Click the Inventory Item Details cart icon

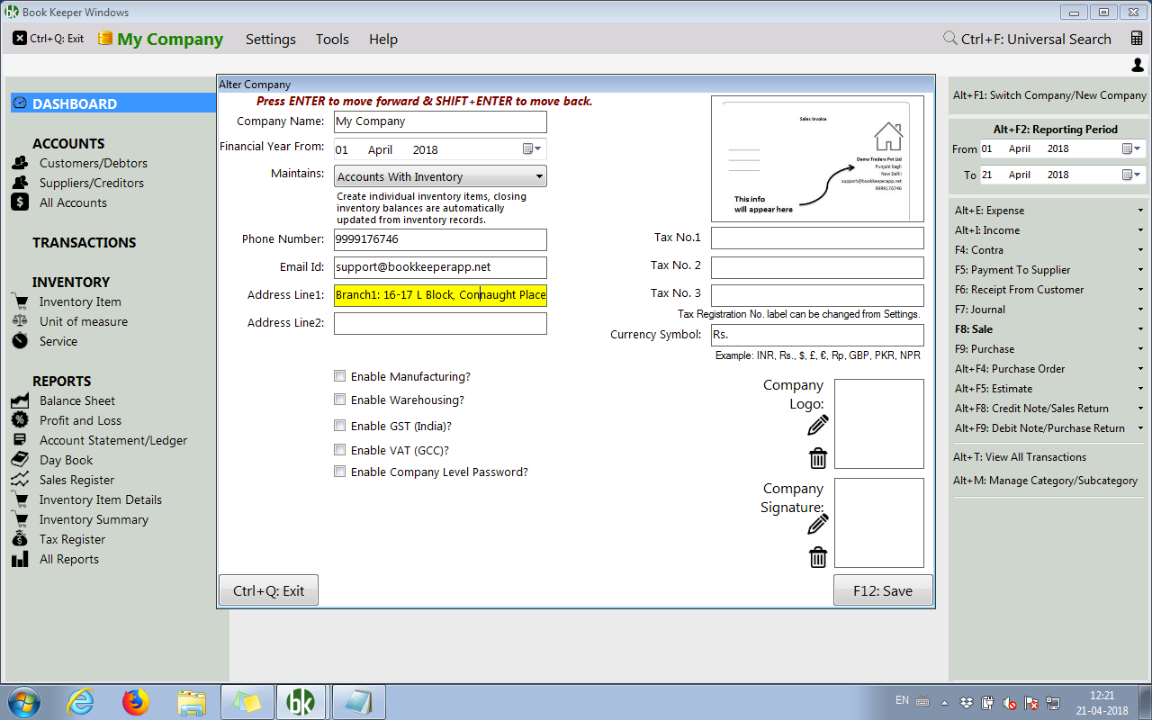tap(20, 499)
